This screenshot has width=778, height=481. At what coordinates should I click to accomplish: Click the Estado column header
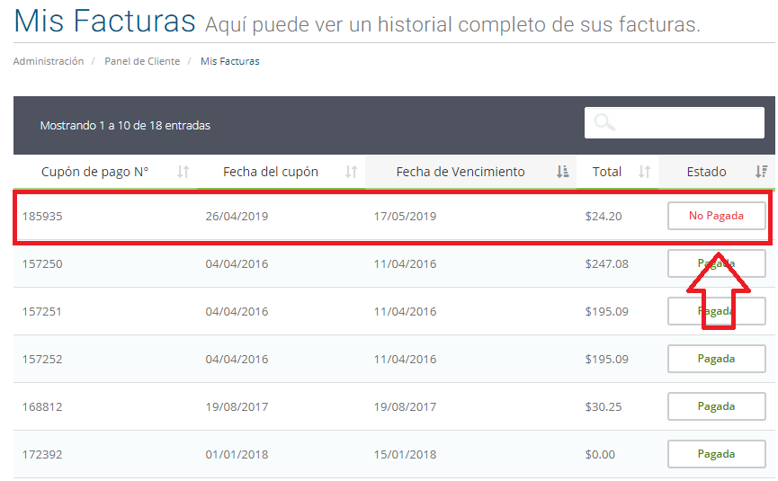coord(717,172)
